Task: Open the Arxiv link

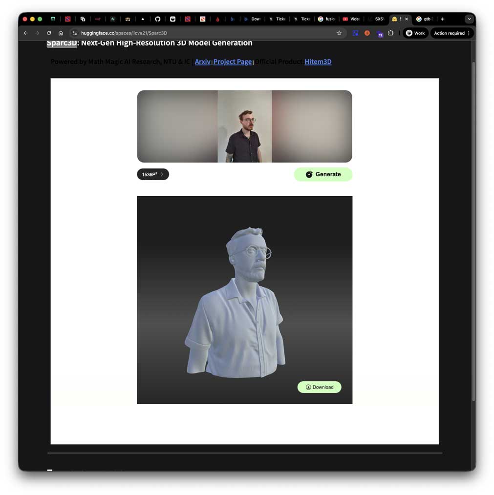Action: (202, 62)
